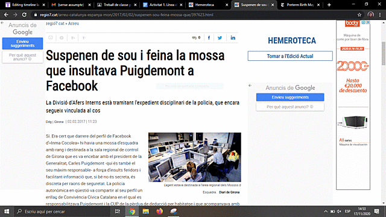Click the HEMEROTECA heading
This screenshot has width=386, height=217.
pyautogui.click(x=292, y=40)
